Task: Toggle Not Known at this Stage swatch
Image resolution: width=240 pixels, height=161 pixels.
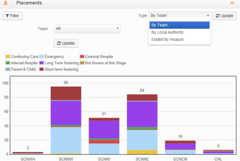Action: click(82, 63)
